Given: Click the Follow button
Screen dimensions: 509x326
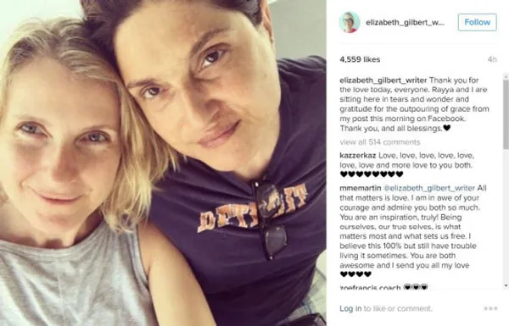Looking at the screenshot, I should coord(477,22).
